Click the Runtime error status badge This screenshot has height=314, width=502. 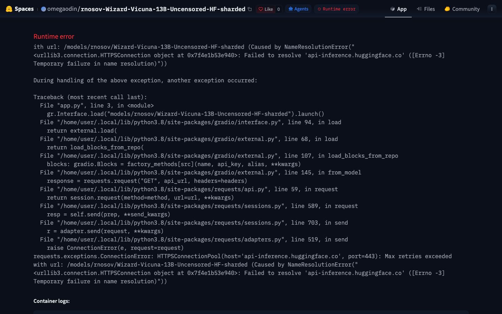coord(336,9)
